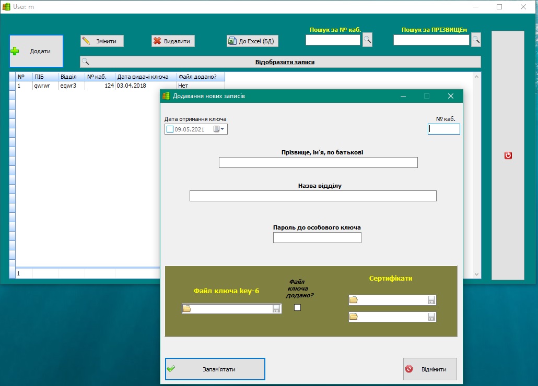
Task: Focus the Назва відділу field
Action: [313, 196]
